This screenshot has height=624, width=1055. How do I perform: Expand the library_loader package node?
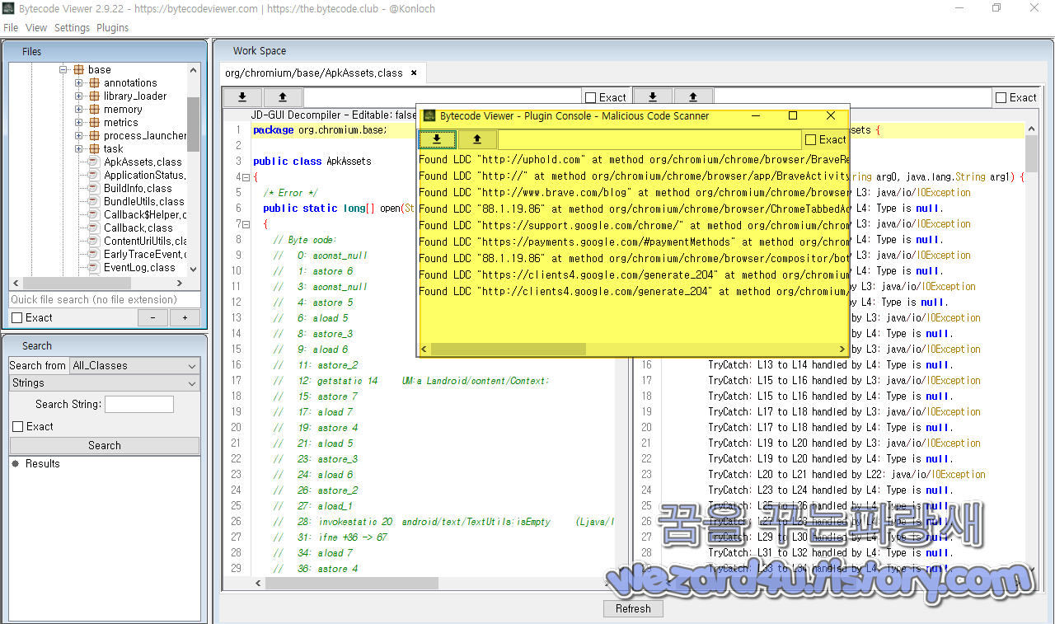coord(79,96)
